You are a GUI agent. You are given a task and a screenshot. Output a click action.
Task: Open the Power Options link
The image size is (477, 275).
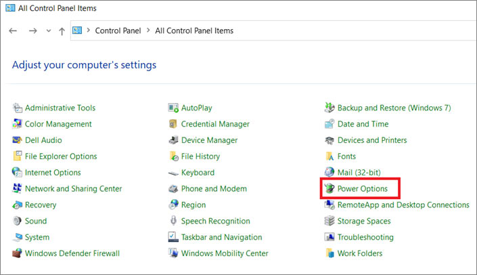click(x=362, y=189)
